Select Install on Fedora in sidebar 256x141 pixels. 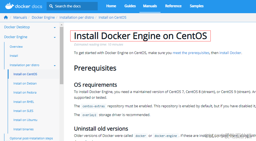[x=25, y=92]
